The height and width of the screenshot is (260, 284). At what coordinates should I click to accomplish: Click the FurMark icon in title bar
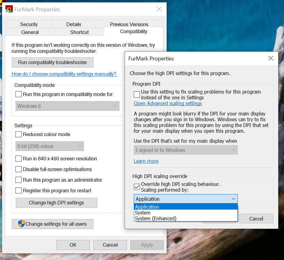9,9
